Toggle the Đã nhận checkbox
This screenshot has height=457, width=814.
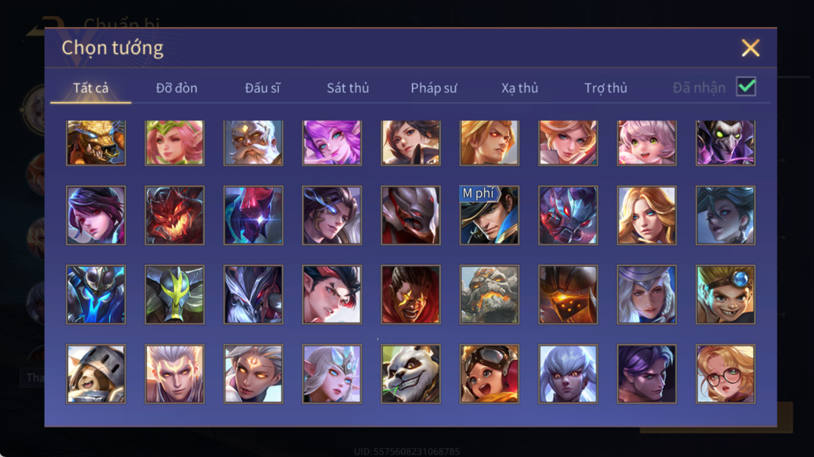pyautogui.click(x=746, y=86)
